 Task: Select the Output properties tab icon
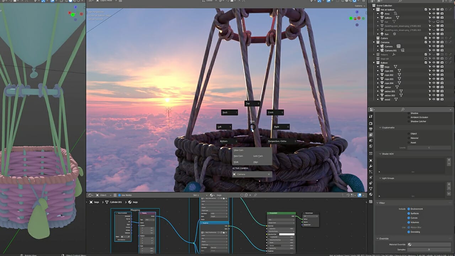tap(371, 129)
